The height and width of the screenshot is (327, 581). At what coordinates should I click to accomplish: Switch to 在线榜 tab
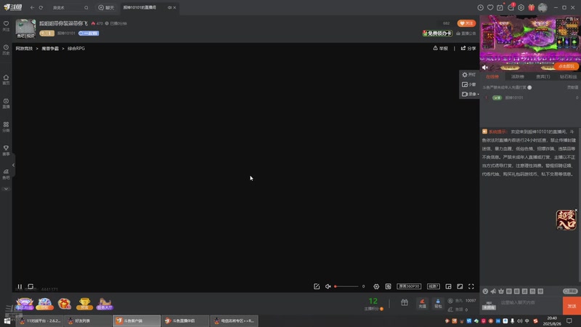[492, 77]
